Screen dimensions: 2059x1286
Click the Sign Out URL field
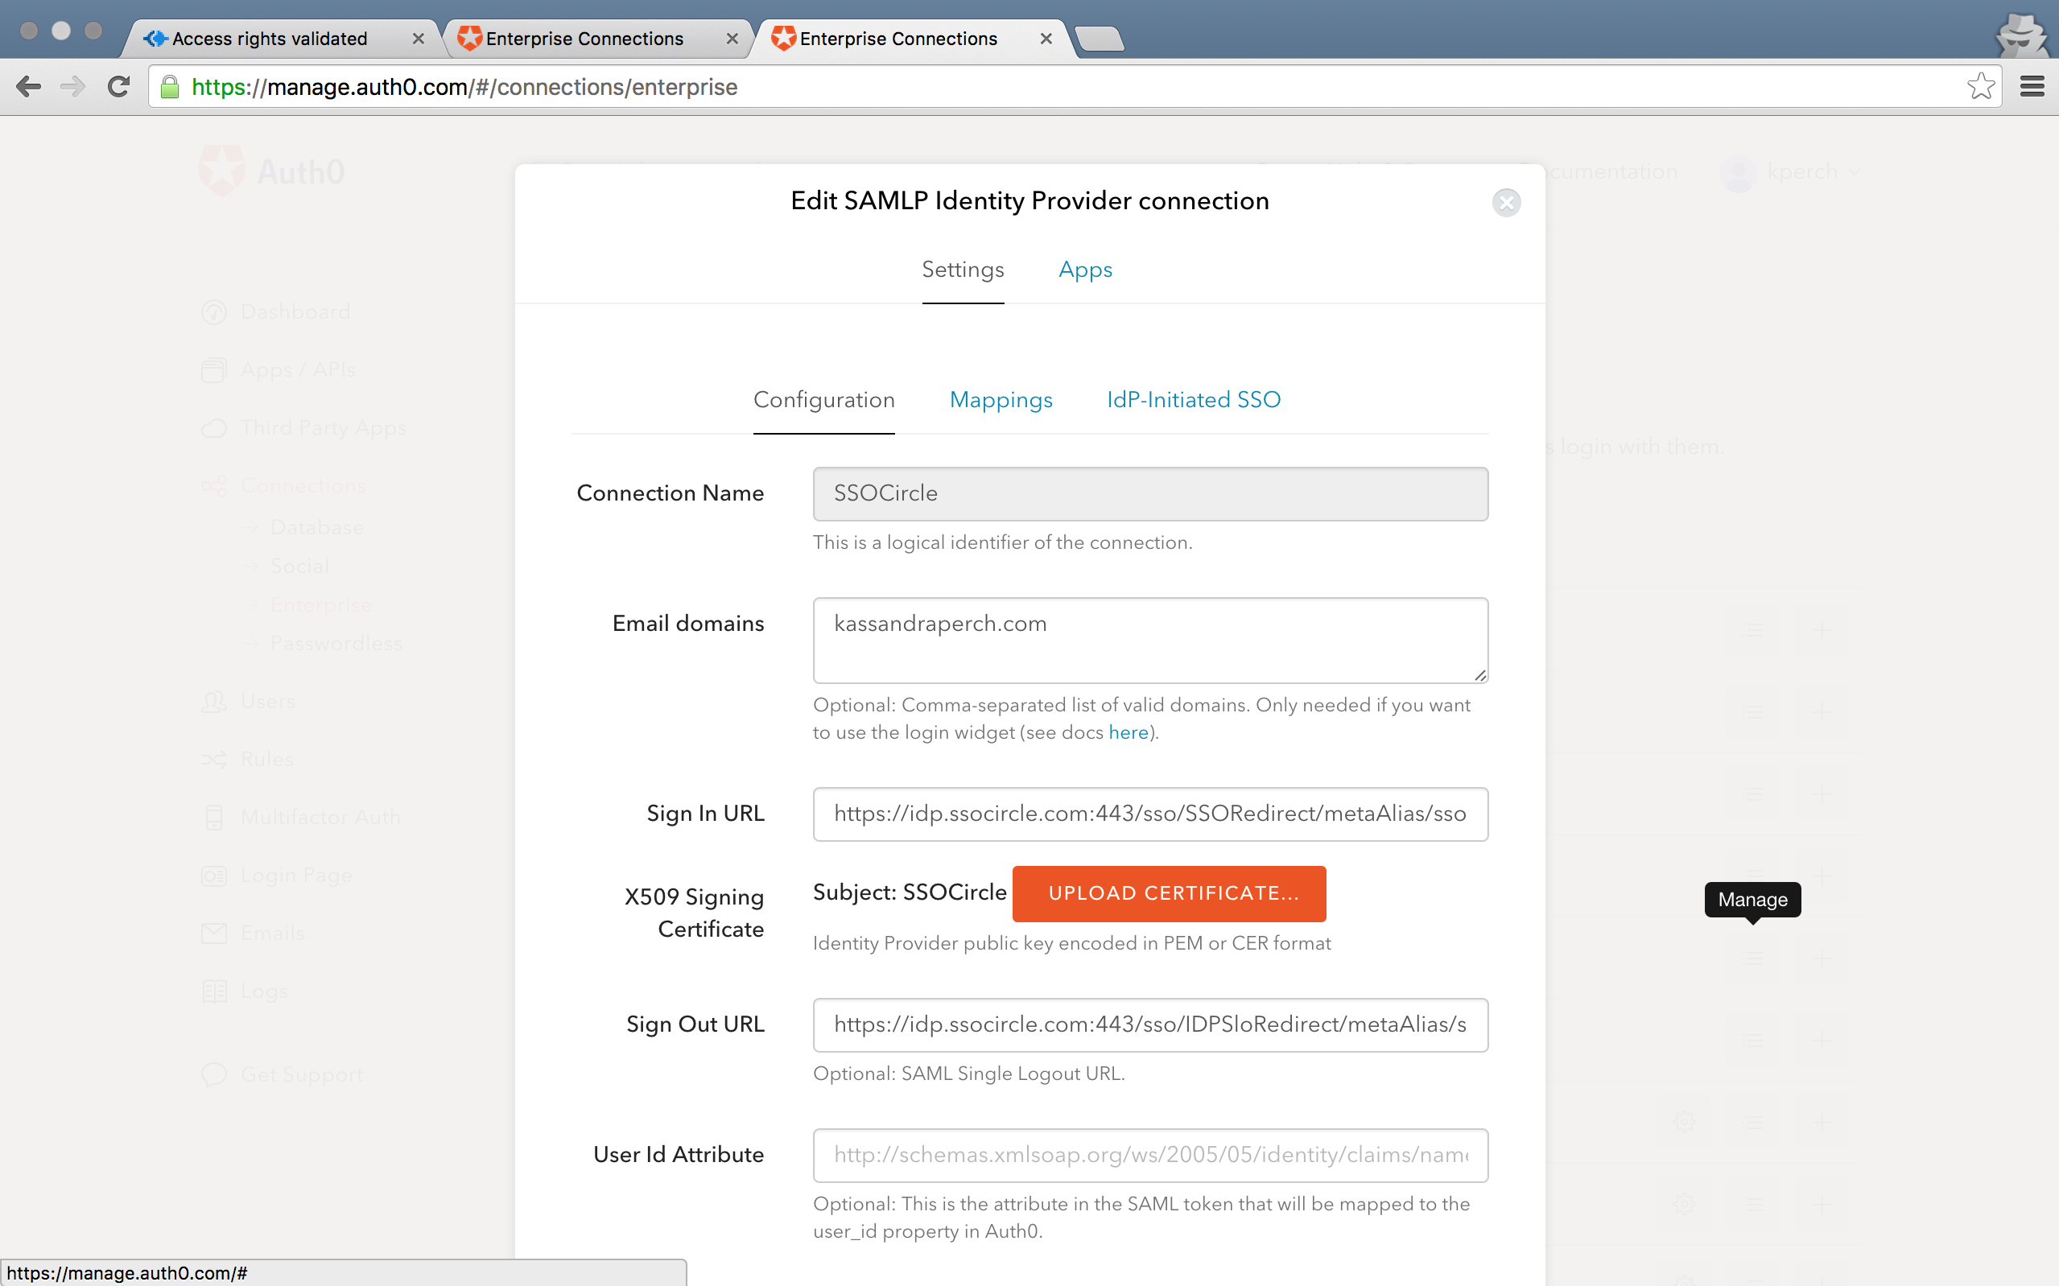[x=1149, y=1025]
